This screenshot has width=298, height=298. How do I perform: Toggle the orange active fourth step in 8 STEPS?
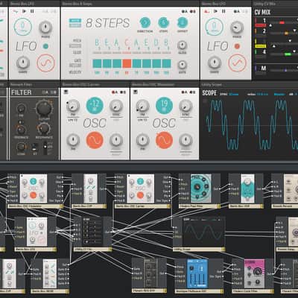(127, 63)
